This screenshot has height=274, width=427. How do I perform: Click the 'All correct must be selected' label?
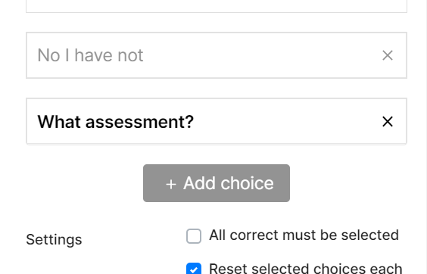(x=304, y=235)
